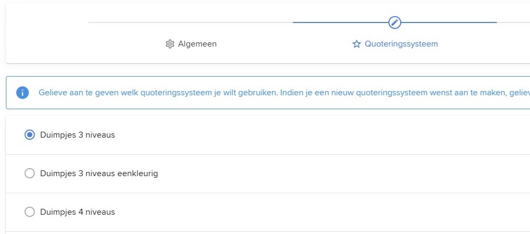This screenshot has height=234, width=530.
Task: Click the pencil icon on the step progress line
Action: [394, 22]
